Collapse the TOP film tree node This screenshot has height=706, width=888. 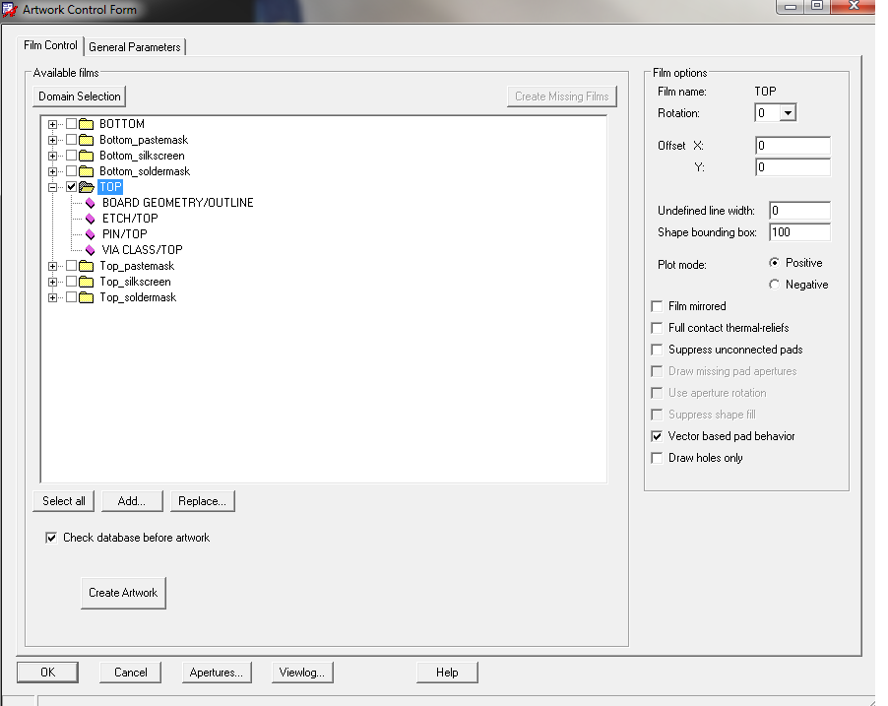point(53,187)
